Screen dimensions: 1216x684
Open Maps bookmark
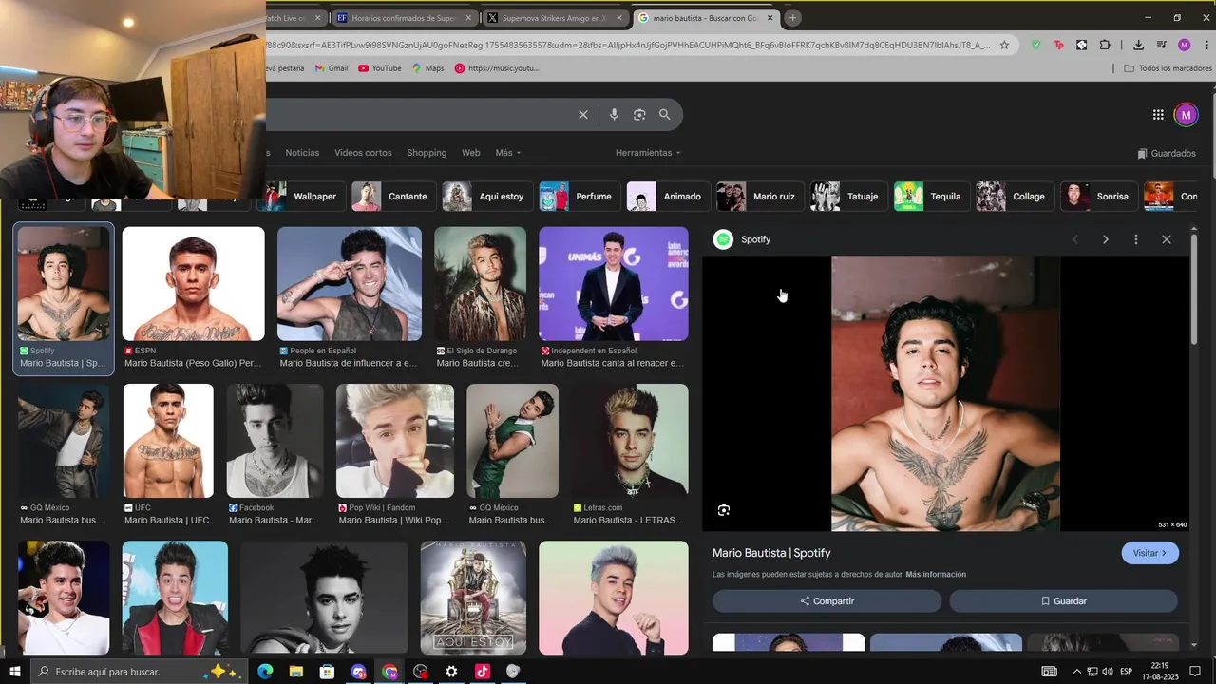[x=427, y=68]
